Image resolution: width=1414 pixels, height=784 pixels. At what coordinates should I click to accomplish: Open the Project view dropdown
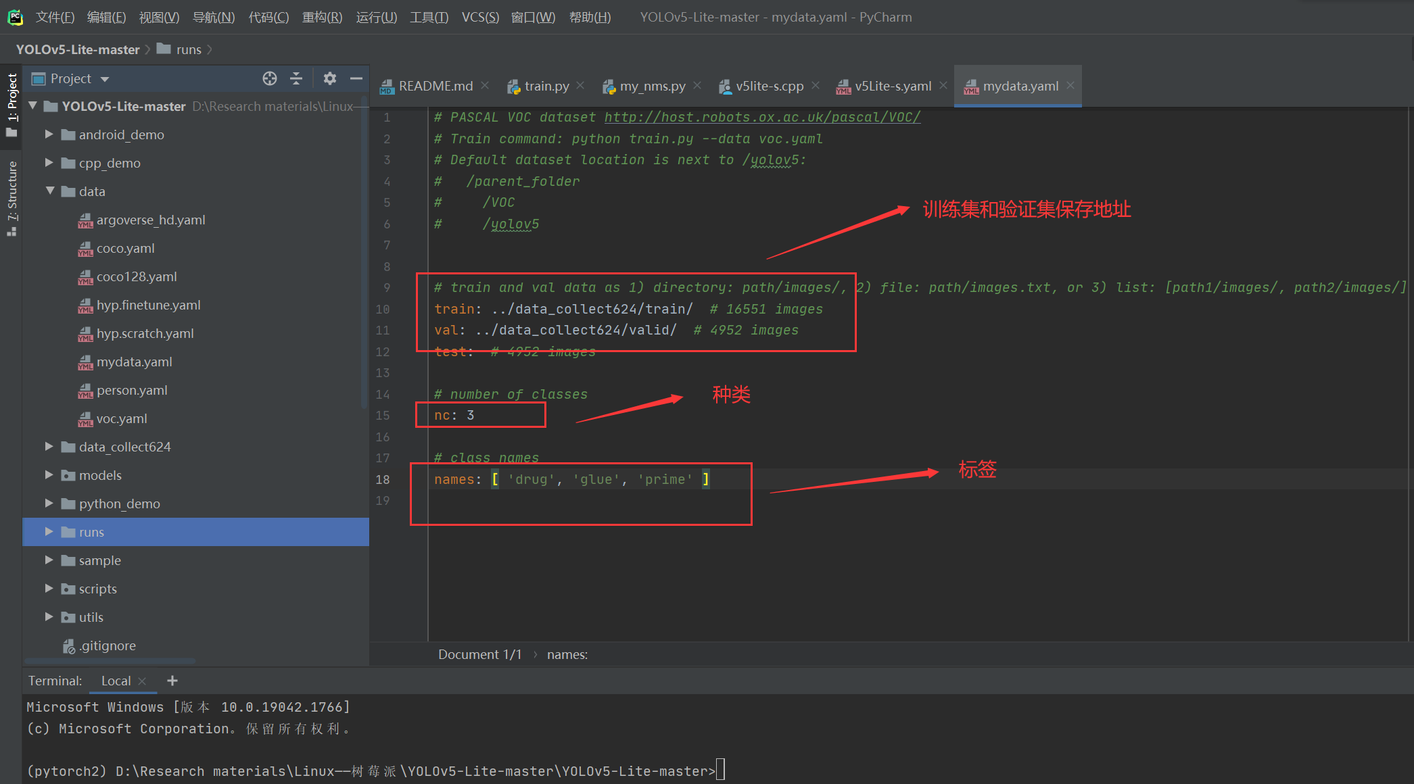point(105,79)
